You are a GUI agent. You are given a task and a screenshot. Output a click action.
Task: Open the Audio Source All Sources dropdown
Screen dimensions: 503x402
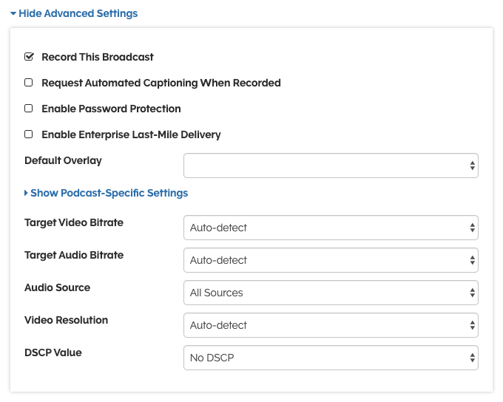[x=325, y=293]
